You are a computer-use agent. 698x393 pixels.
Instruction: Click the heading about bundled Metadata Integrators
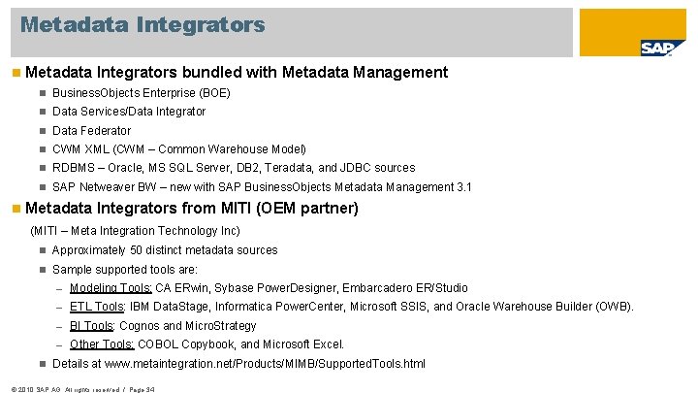tap(237, 72)
